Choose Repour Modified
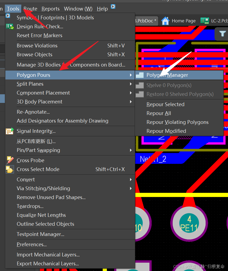The width and height of the screenshot is (228, 271). tap(179, 131)
